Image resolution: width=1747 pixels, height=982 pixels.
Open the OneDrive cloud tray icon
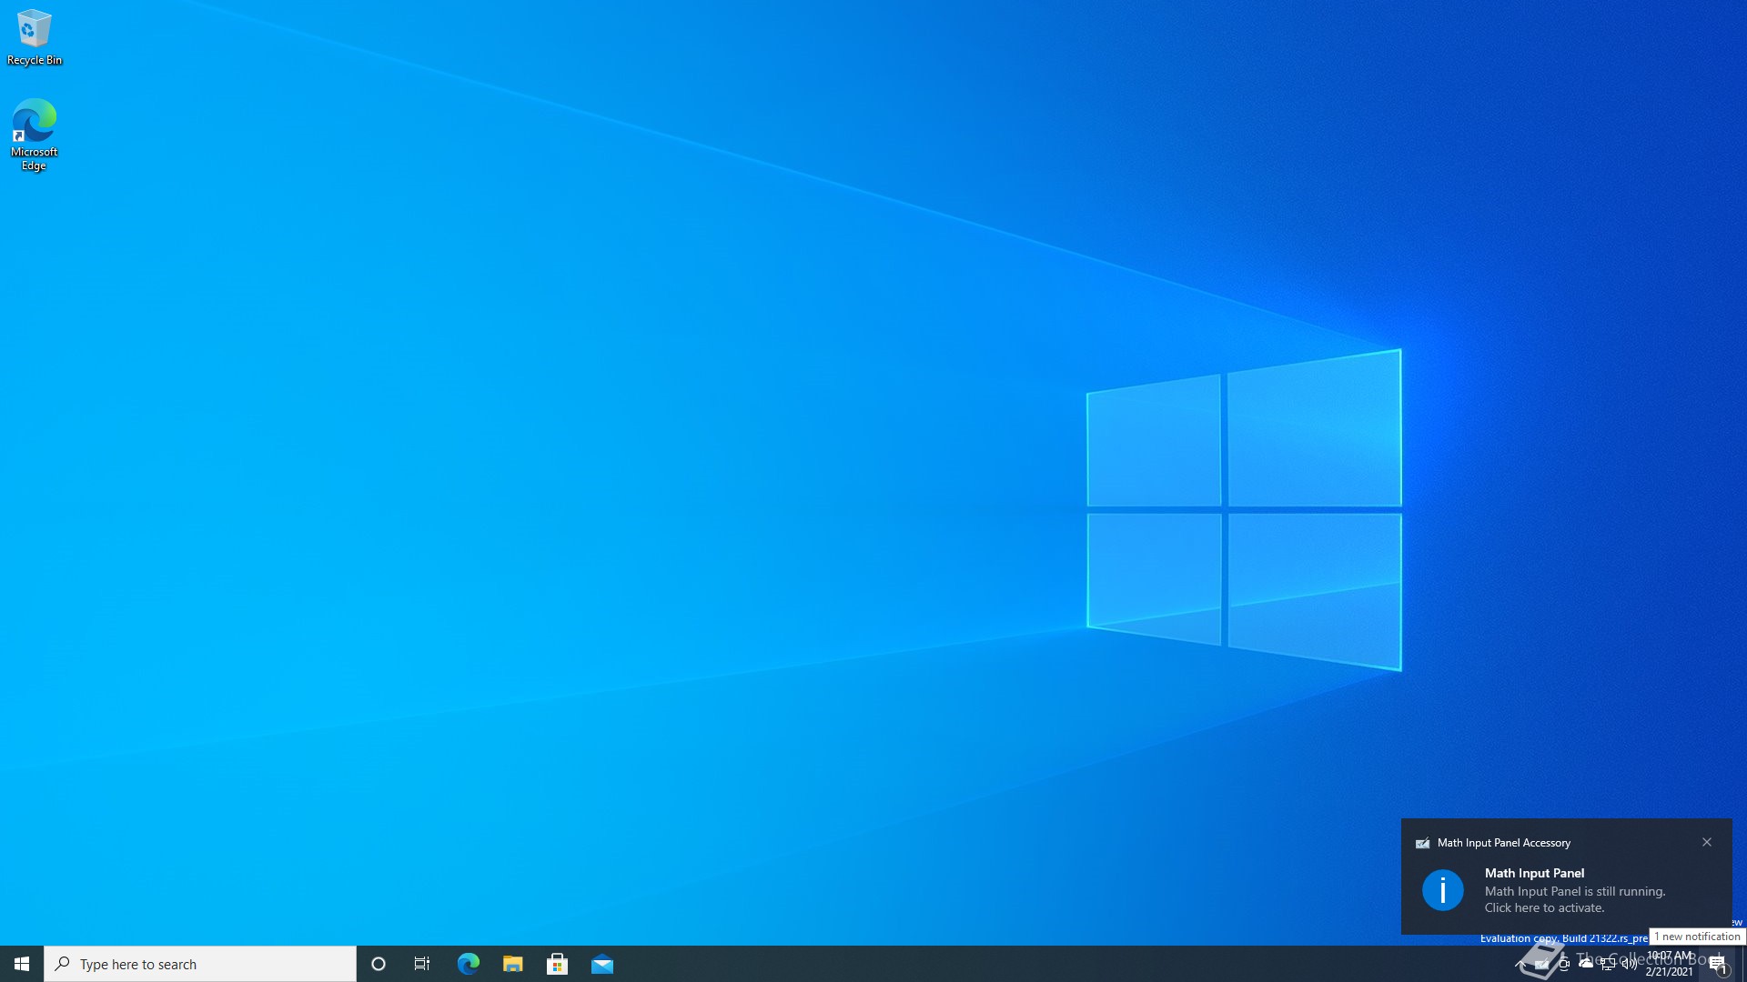tap(1586, 964)
